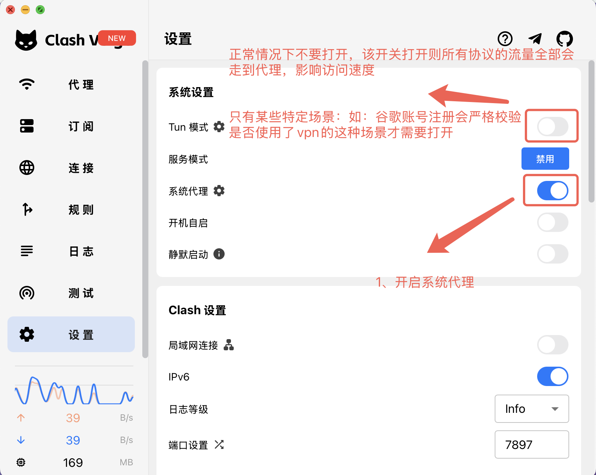Open the 代理 proxies page
The image size is (596, 475).
(71, 85)
